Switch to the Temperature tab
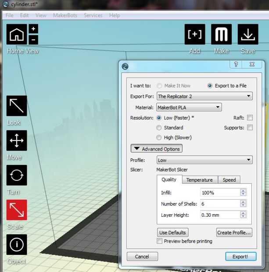269x272 pixels. [200, 180]
